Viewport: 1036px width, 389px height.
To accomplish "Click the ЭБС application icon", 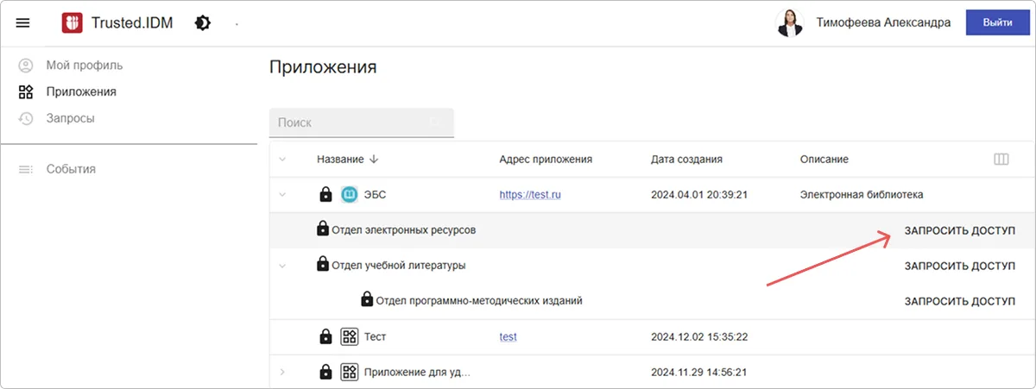I will pyautogui.click(x=349, y=195).
